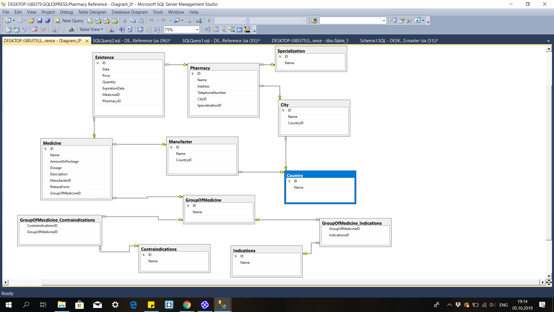Viewport: 554px width, 312px height.
Task: Open Properties Window via wrench icon
Action: pos(409,21)
